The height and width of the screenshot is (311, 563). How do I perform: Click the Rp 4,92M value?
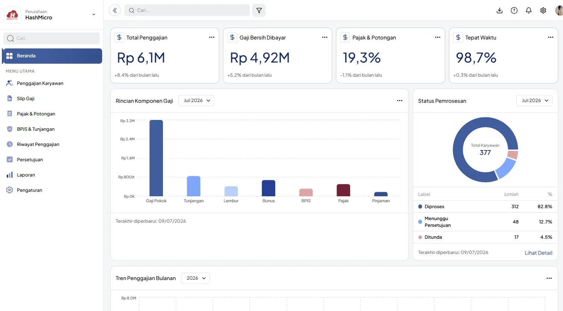260,58
